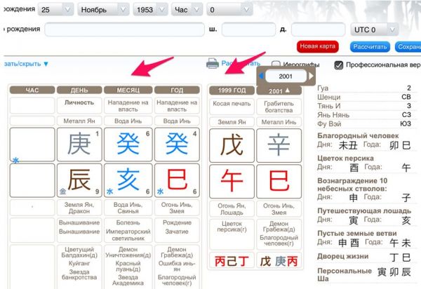Open the birth day dropdown showing 25

pos(56,10)
